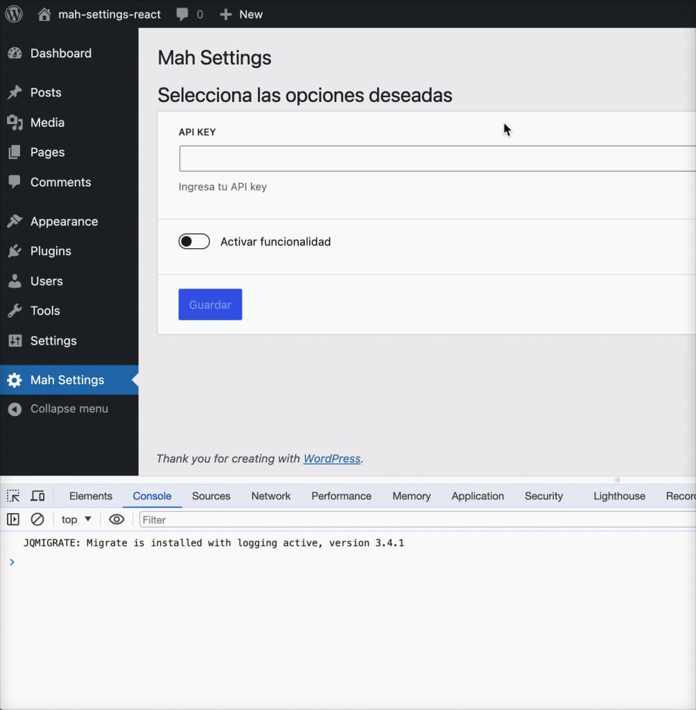Click the home icon beside mah-settings-react
This screenshot has width=696, height=710.
tap(44, 15)
